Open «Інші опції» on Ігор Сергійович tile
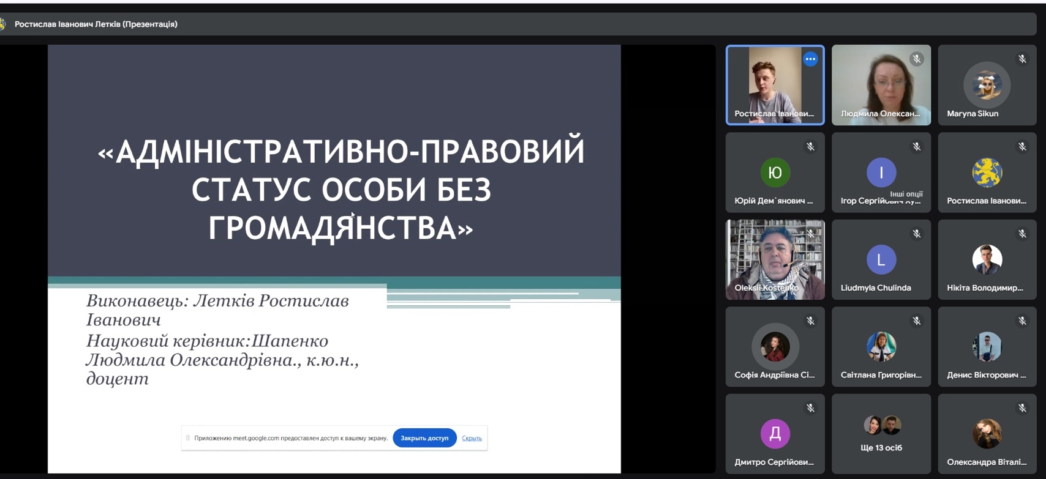Screen dimensions: 1046x479 tap(906, 194)
